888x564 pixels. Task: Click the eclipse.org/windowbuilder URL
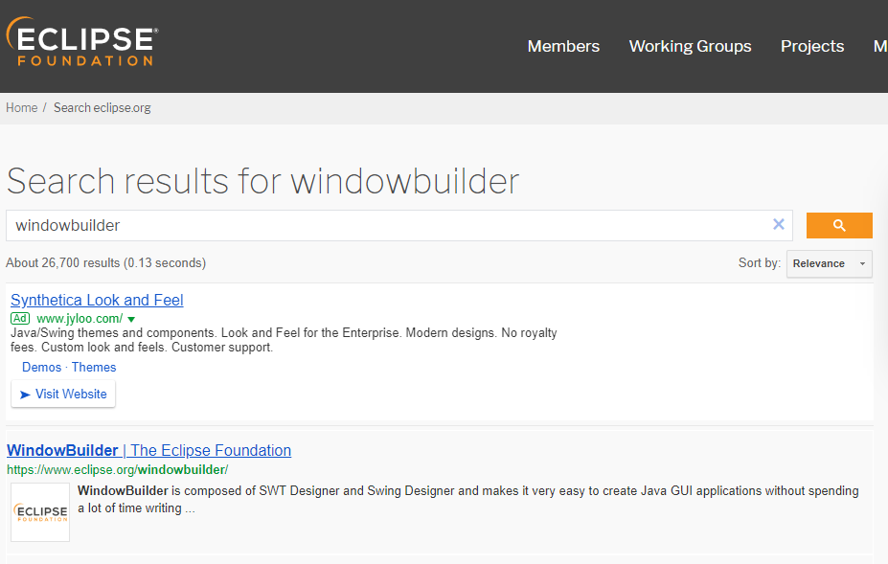point(117,469)
